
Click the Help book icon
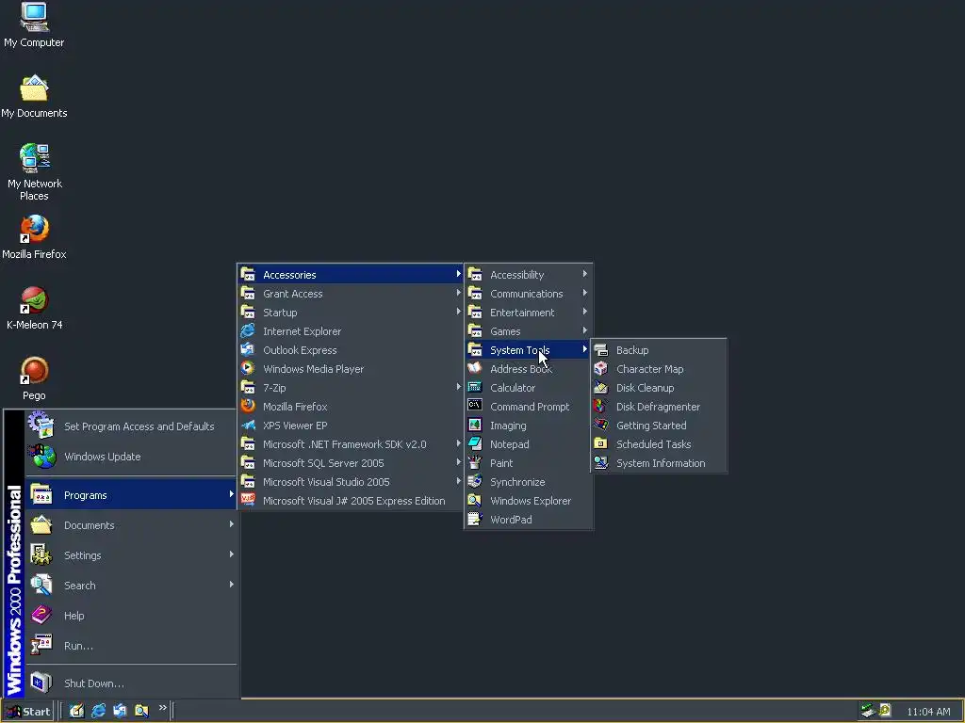(41, 615)
